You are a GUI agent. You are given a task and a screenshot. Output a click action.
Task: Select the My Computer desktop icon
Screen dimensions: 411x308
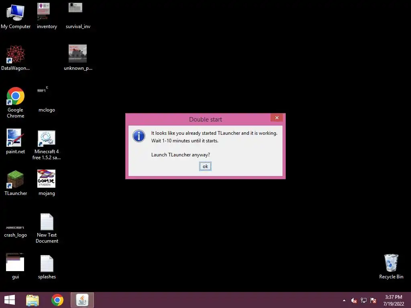tap(16, 16)
